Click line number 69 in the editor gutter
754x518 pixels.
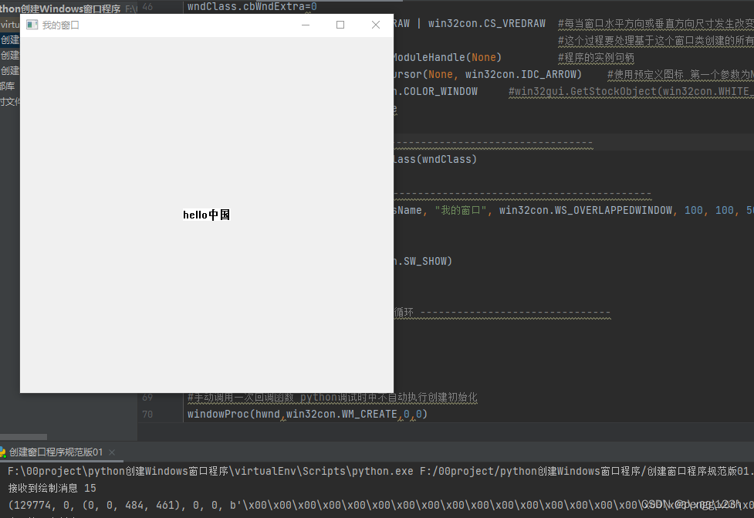(147, 397)
